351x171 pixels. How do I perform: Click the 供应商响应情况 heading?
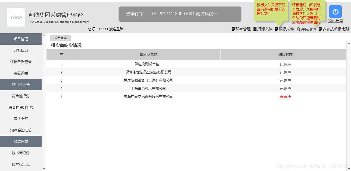pos(66,46)
